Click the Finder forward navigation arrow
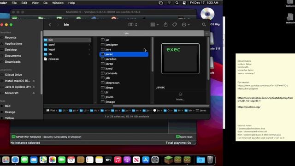 click(58, 24)
